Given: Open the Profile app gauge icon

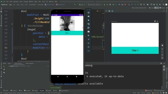Looking at the screenshot, I should click(x=119, y=5).
